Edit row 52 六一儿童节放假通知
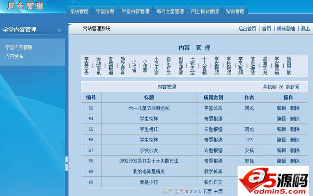Viewport: 313px width, 196px height. click(281, 108)
